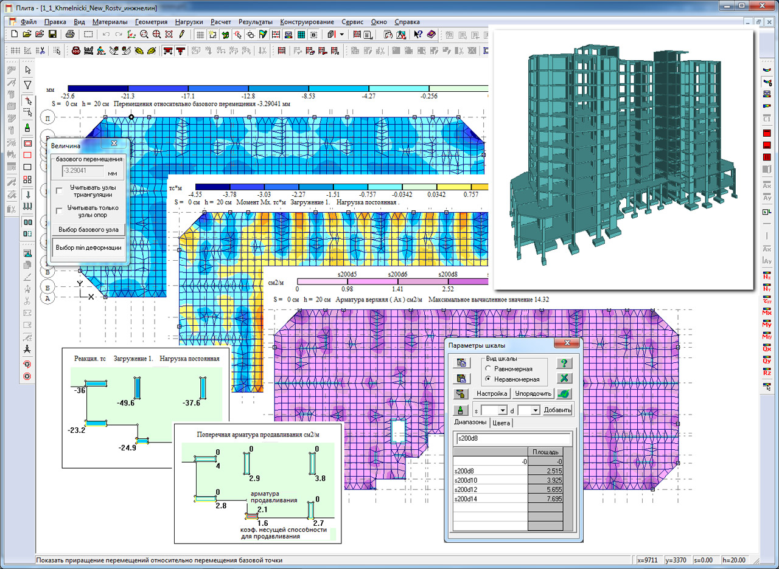This screenshot has height=569, width=779.
Task: Switch to the 'Цвета' tab
Action: [502, 423]
